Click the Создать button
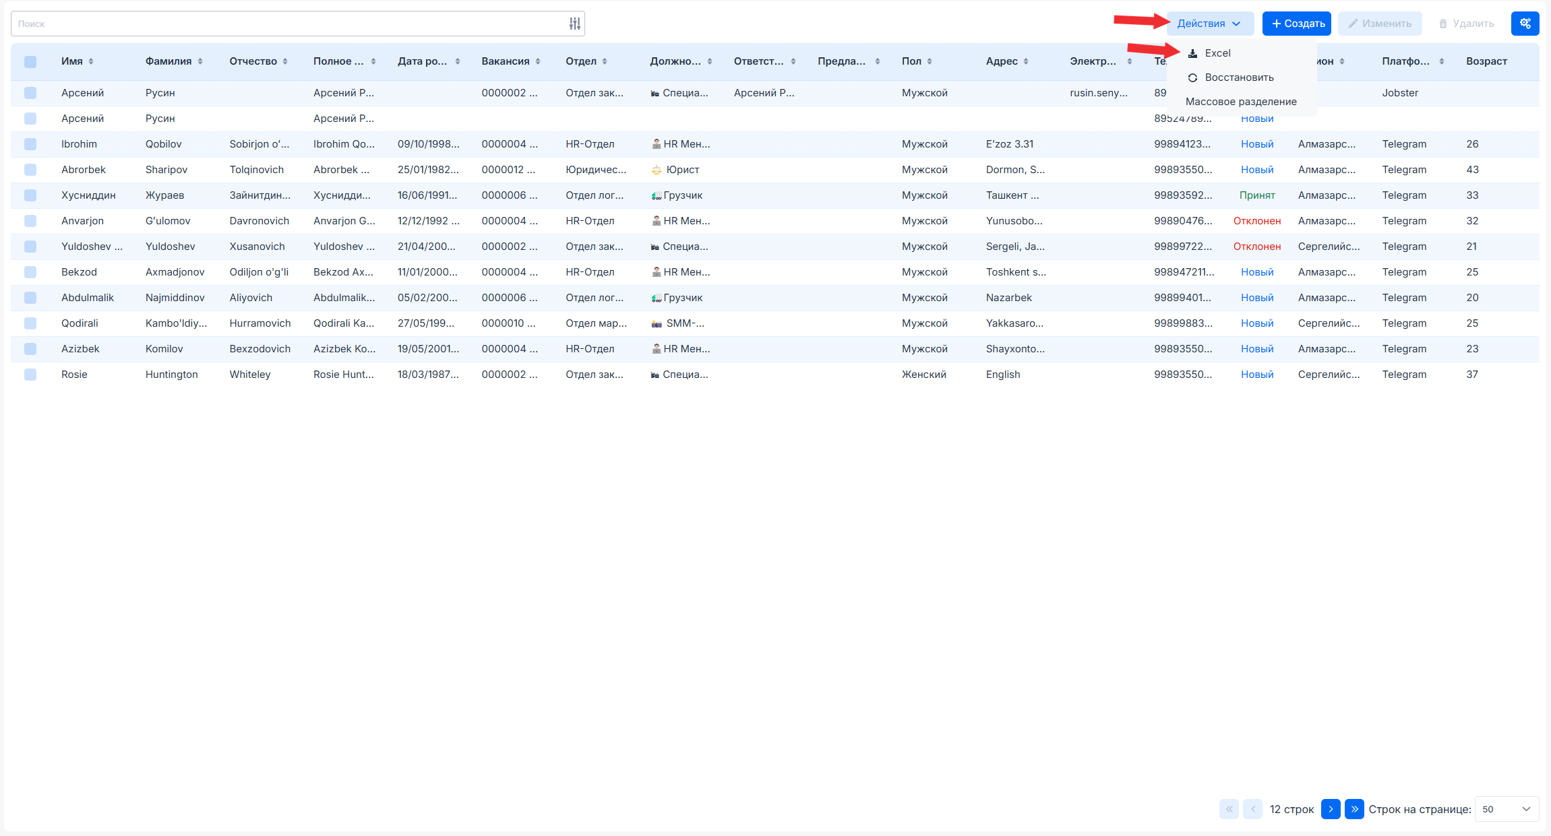This screenshot has height=836, width=1551. point(1297,24)
